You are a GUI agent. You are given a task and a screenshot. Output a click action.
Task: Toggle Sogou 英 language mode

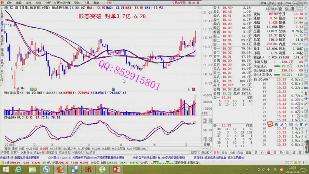(276, 123)
